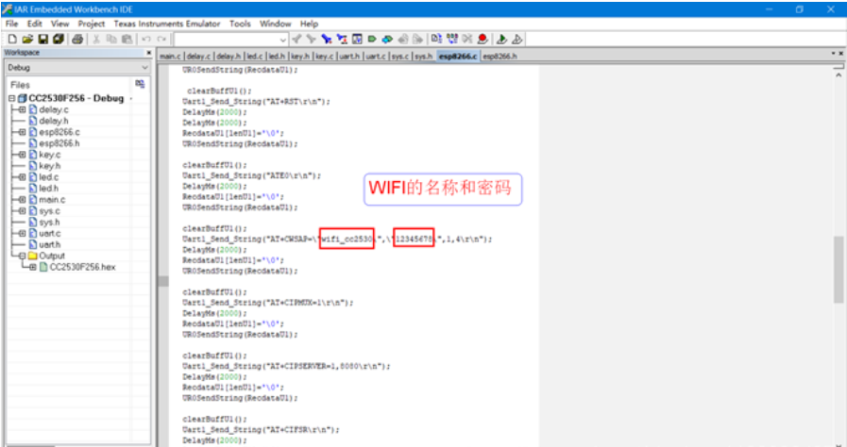The height and width of the screenshot is (447, 847).
Task: Switch to the delay.h editor tab
Action: tap(229, 56)
